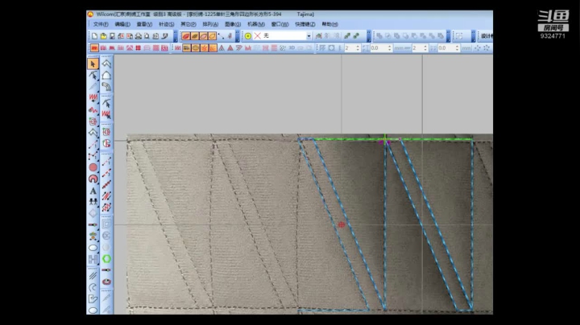This screenshot has width=580, height=325.
Task: Toggle the orange horizontal-lines stitch effect button
Action: click(186, 48)
